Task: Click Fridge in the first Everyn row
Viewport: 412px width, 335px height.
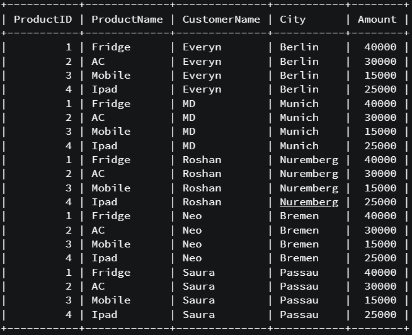Action: (111, 48)
